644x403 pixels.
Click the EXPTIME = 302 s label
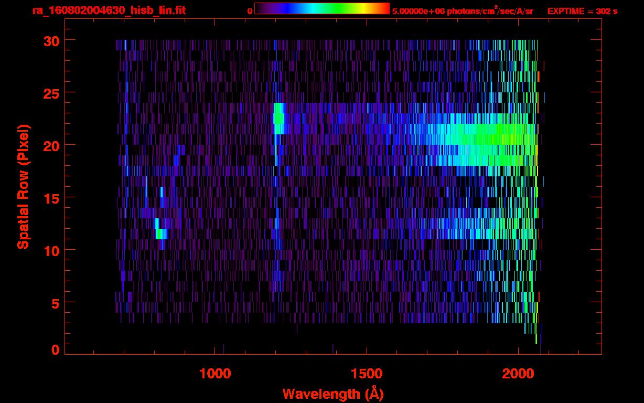click(582, 11)
